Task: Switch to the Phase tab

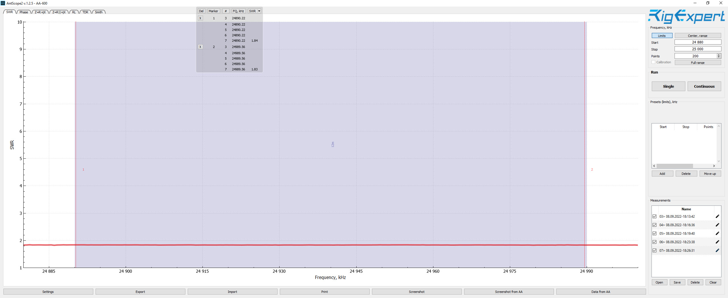Action: tap(24, 12)
